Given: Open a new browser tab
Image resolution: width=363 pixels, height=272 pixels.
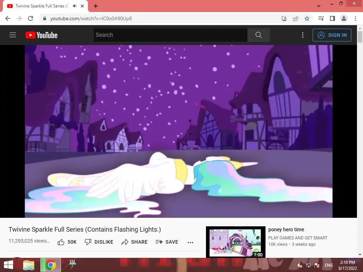Looking at the screenshot, I should click(96, 6).
